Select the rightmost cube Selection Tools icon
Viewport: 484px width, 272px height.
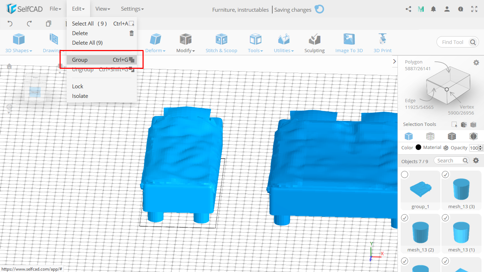click(473, 124)
